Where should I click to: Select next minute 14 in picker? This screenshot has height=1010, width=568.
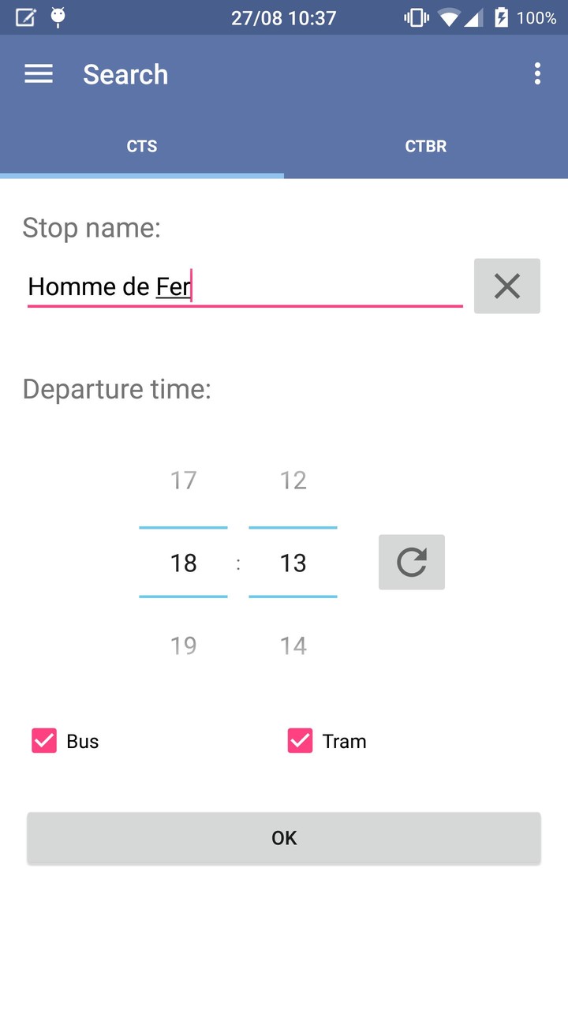(x=293, y=645)
